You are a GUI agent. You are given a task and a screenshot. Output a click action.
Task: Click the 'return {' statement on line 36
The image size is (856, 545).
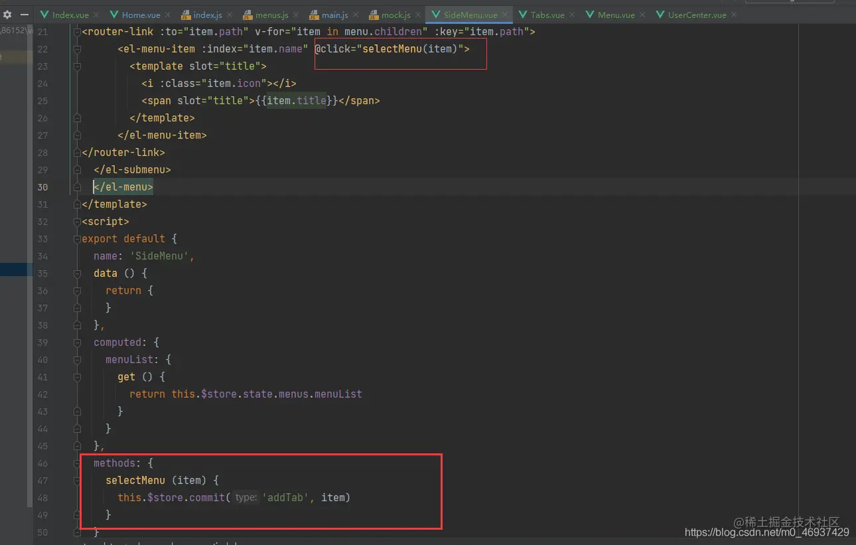point(129,290)
